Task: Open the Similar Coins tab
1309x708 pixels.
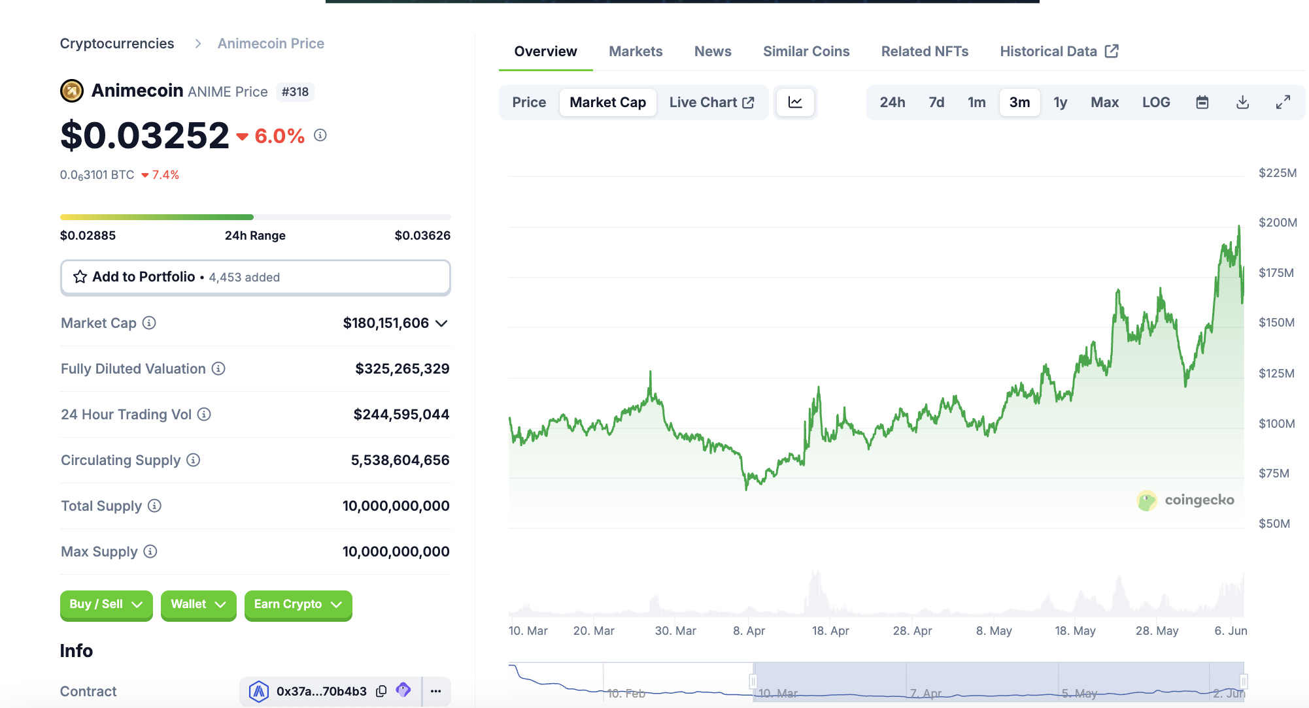Action: coord(806,52)
